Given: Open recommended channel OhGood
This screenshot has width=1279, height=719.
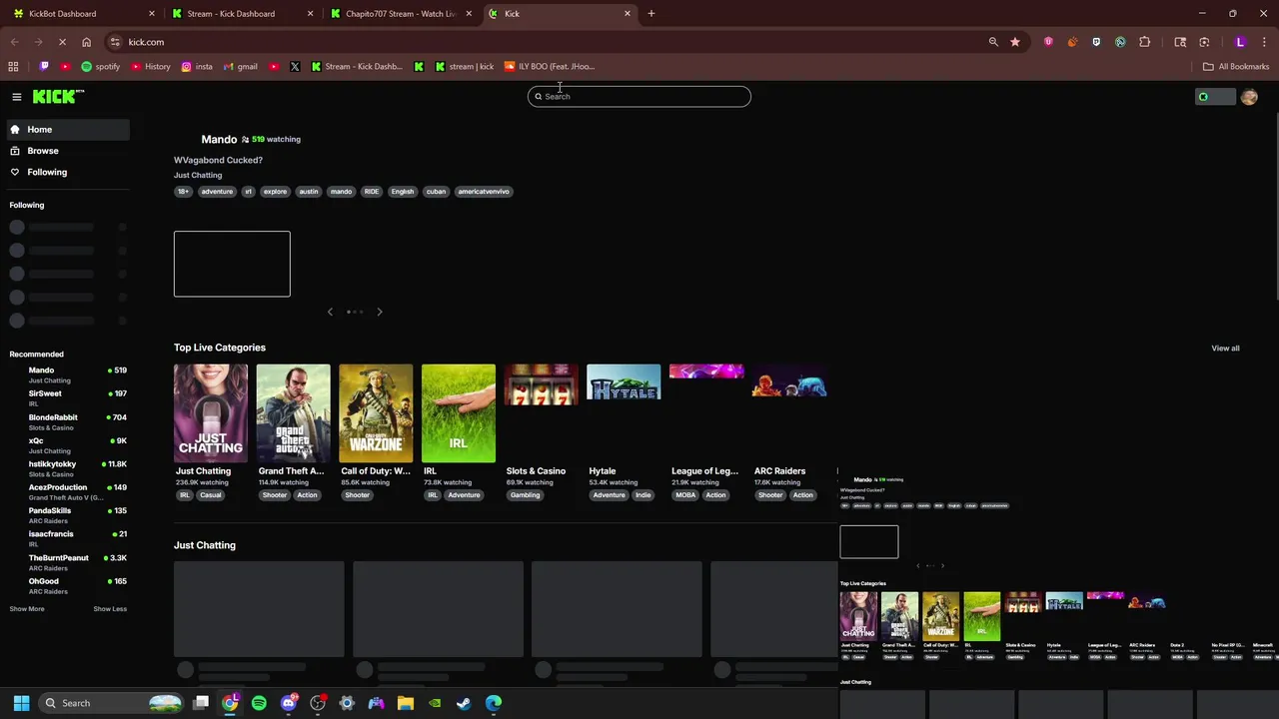Looking at the screenshot, I should tap(68, 585).
